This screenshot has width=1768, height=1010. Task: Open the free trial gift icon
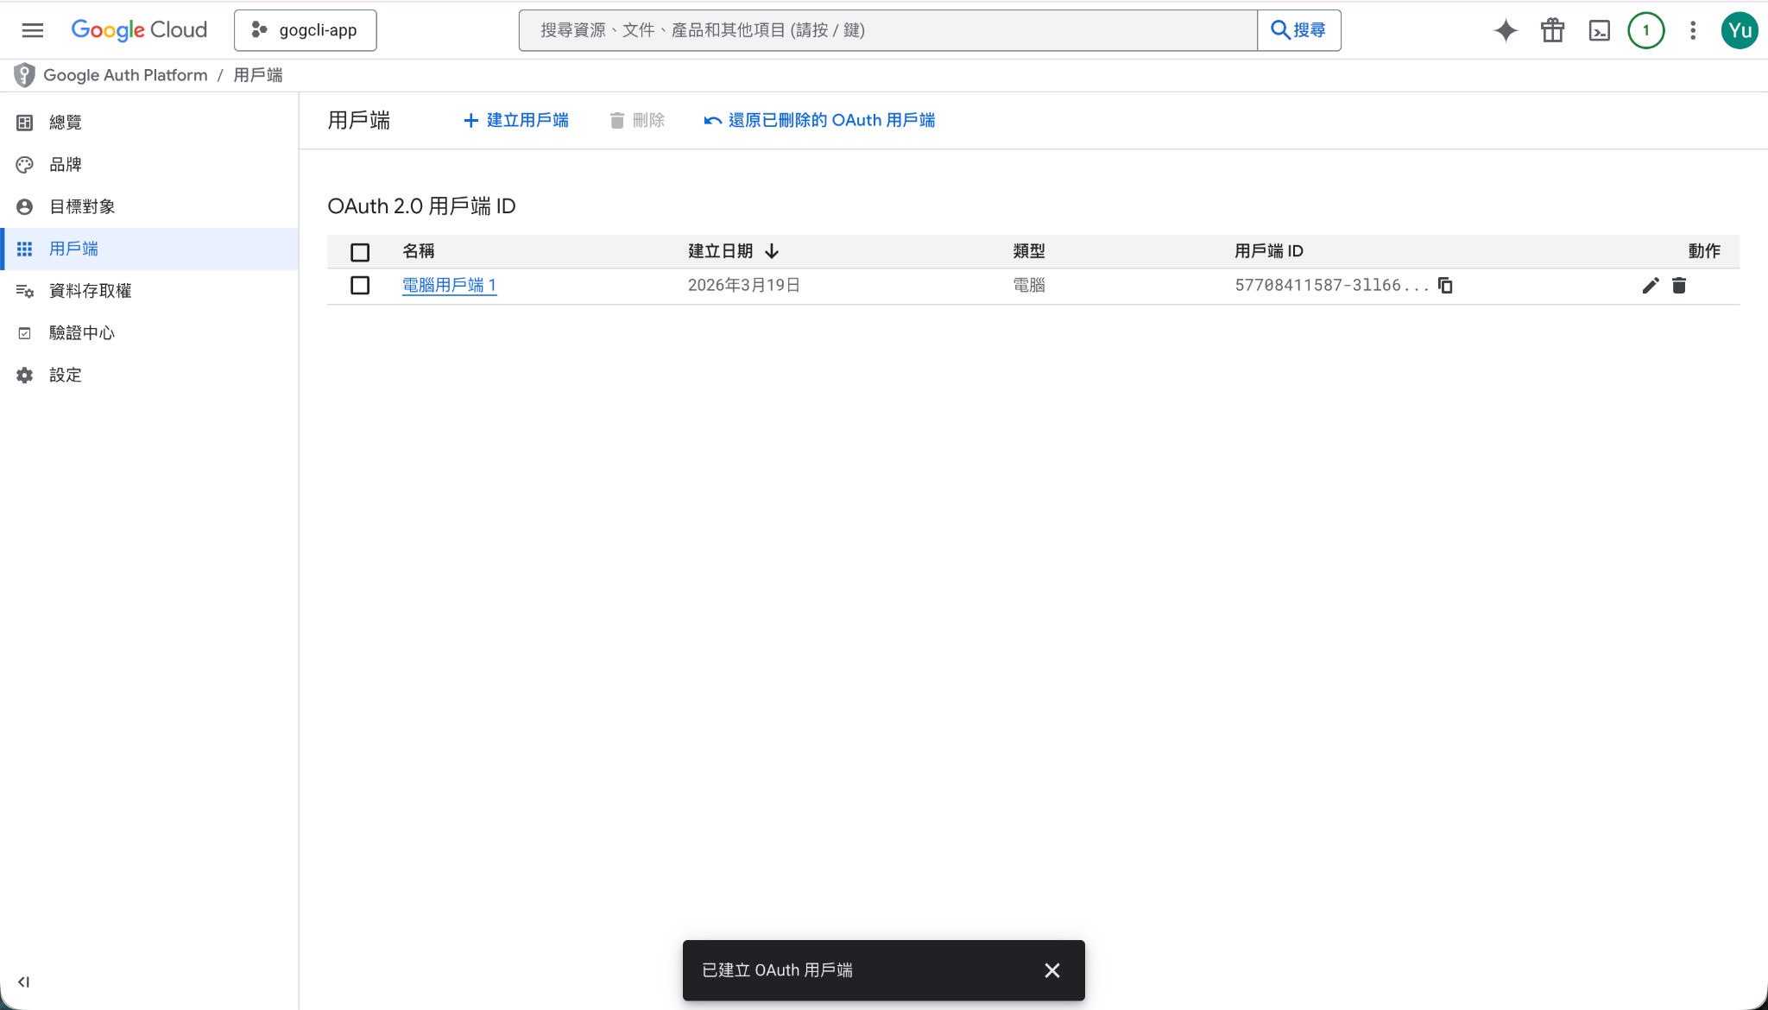click(x=1552, y=30)
